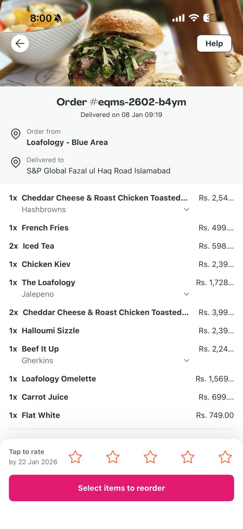Tap the Halloumi Sizzle item row
The width and height of the screenshot is (243, 529).
(51, 331)
